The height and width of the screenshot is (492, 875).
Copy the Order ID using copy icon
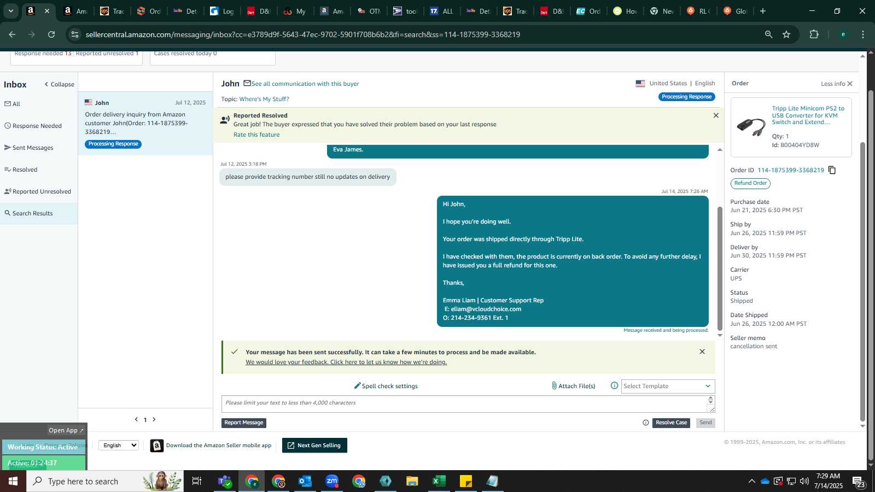pyautogui.click(x=832, y=170)
